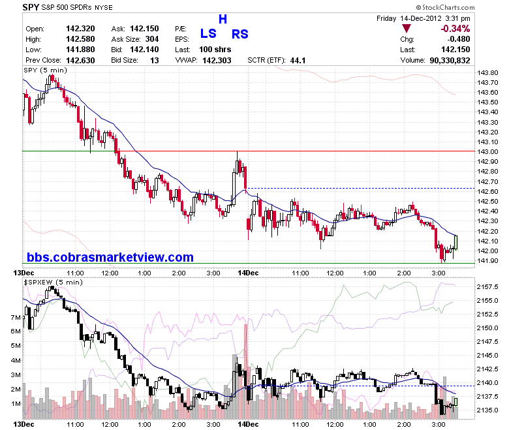
Task: Click 14Dec date marker below $SPXEW chart
Action: (248, 425)
